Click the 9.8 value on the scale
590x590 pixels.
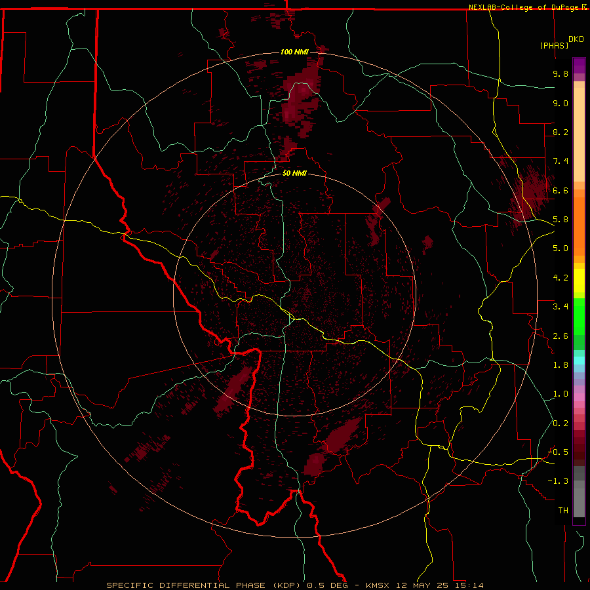coord(560,73)
